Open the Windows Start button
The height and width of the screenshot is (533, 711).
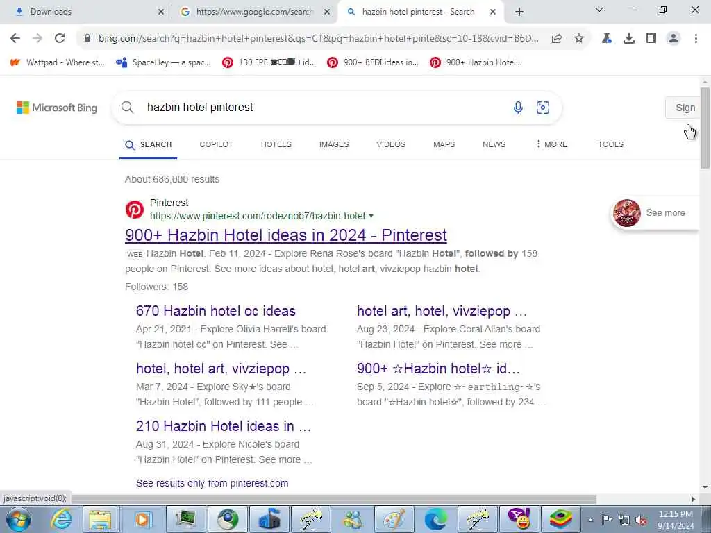click(x=18, y=519)
